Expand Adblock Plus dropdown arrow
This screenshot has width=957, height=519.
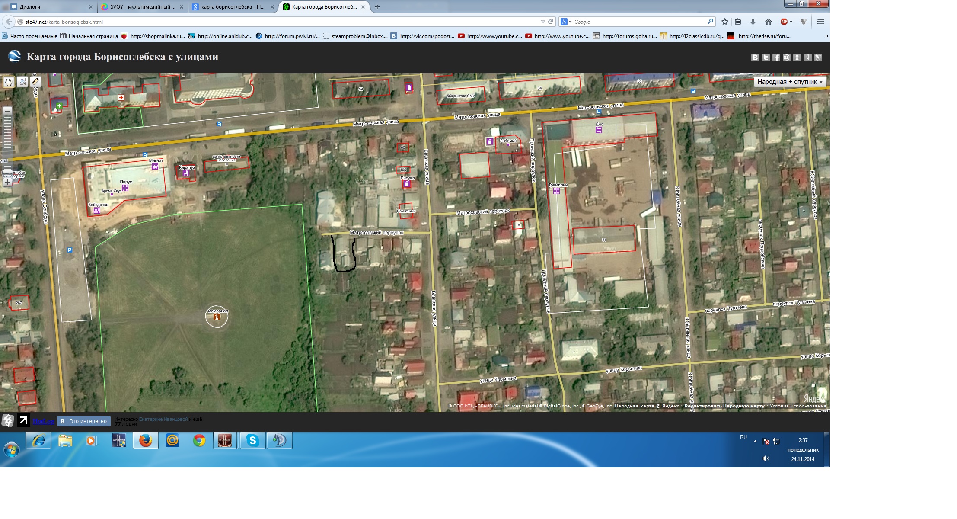[791, 22]
